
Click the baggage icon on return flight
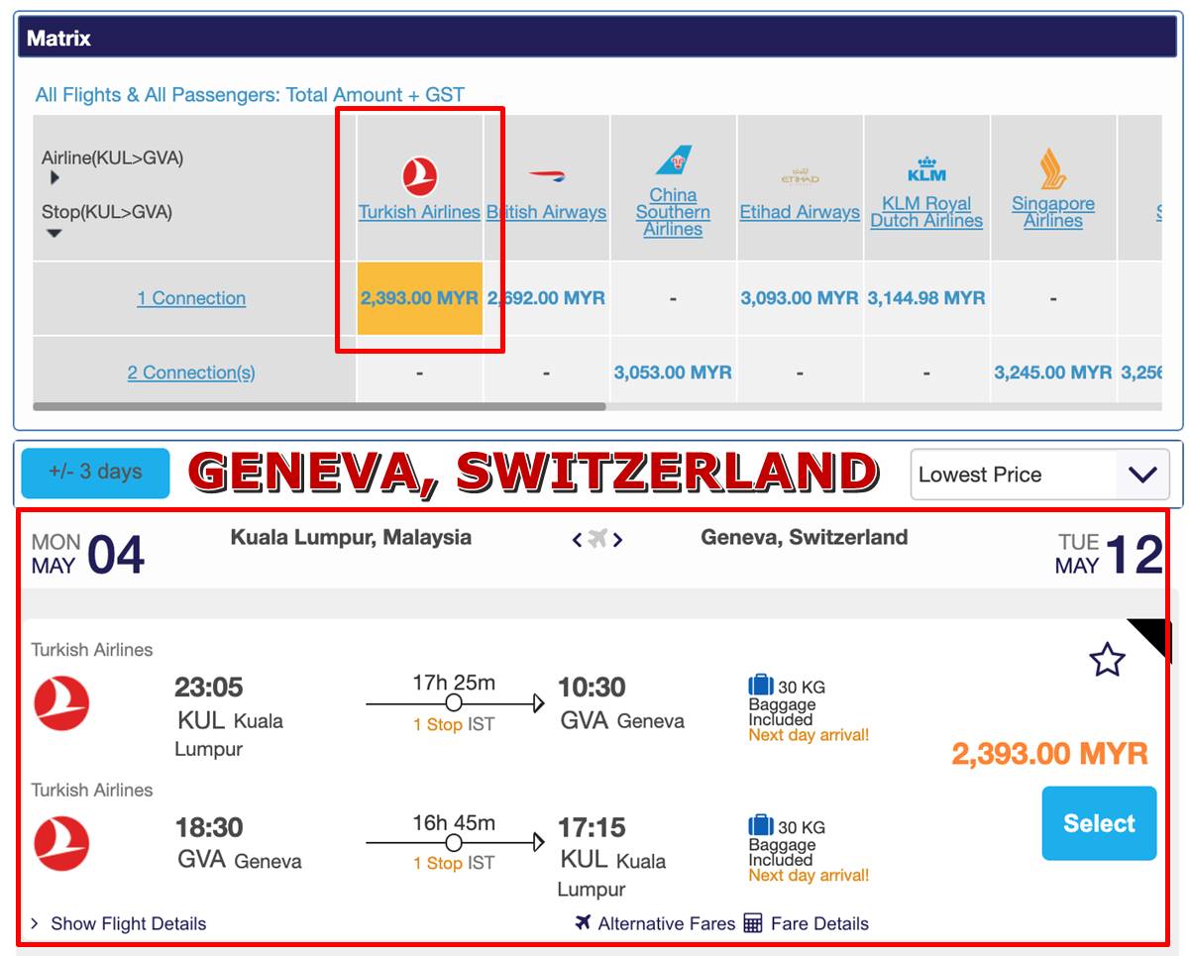coord(761,825)
